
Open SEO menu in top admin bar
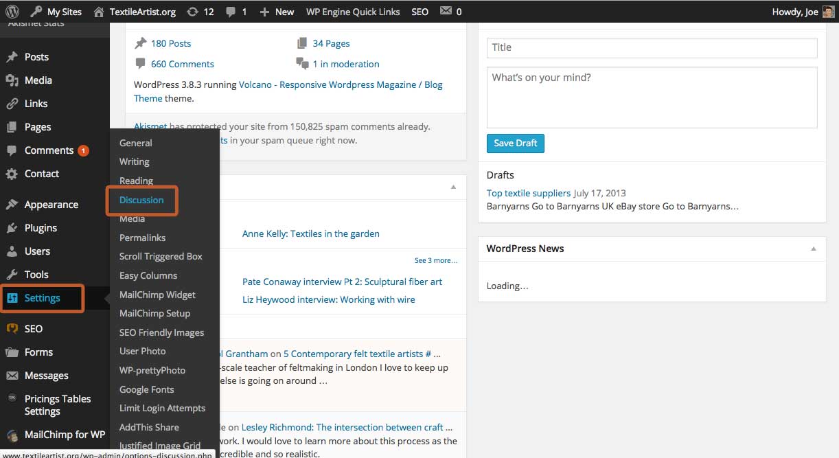[419, 12]
